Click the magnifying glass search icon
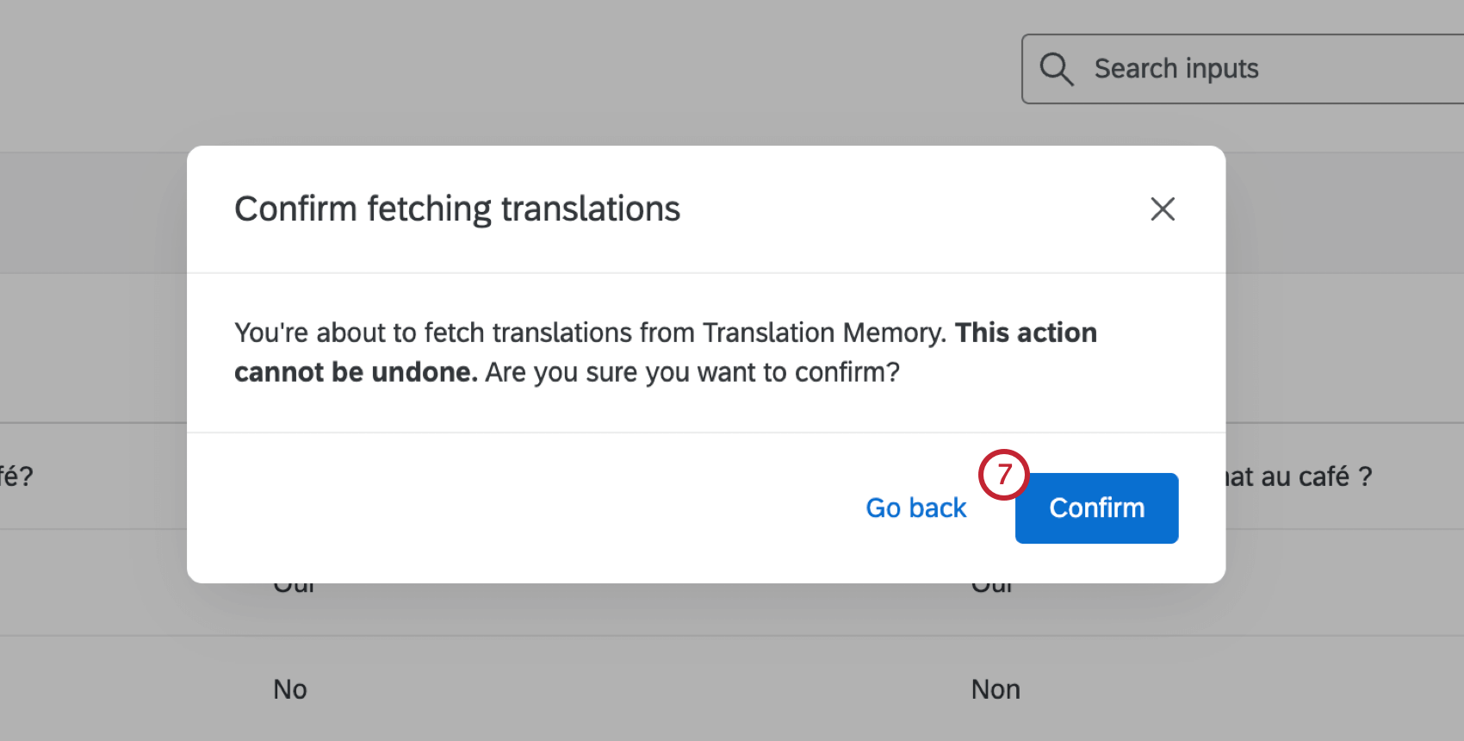This screenshot has height=741, width=1464. [1056, 69]
